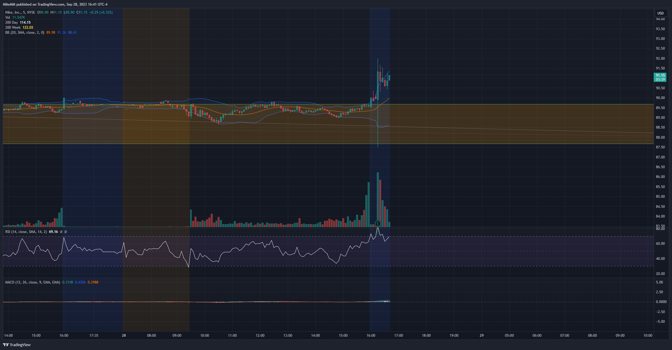The width and height of the screenshot is (672, 350).
Task: Select the RSI (14, close, SMA, 14, 2) legend
Action: point(26,232)
